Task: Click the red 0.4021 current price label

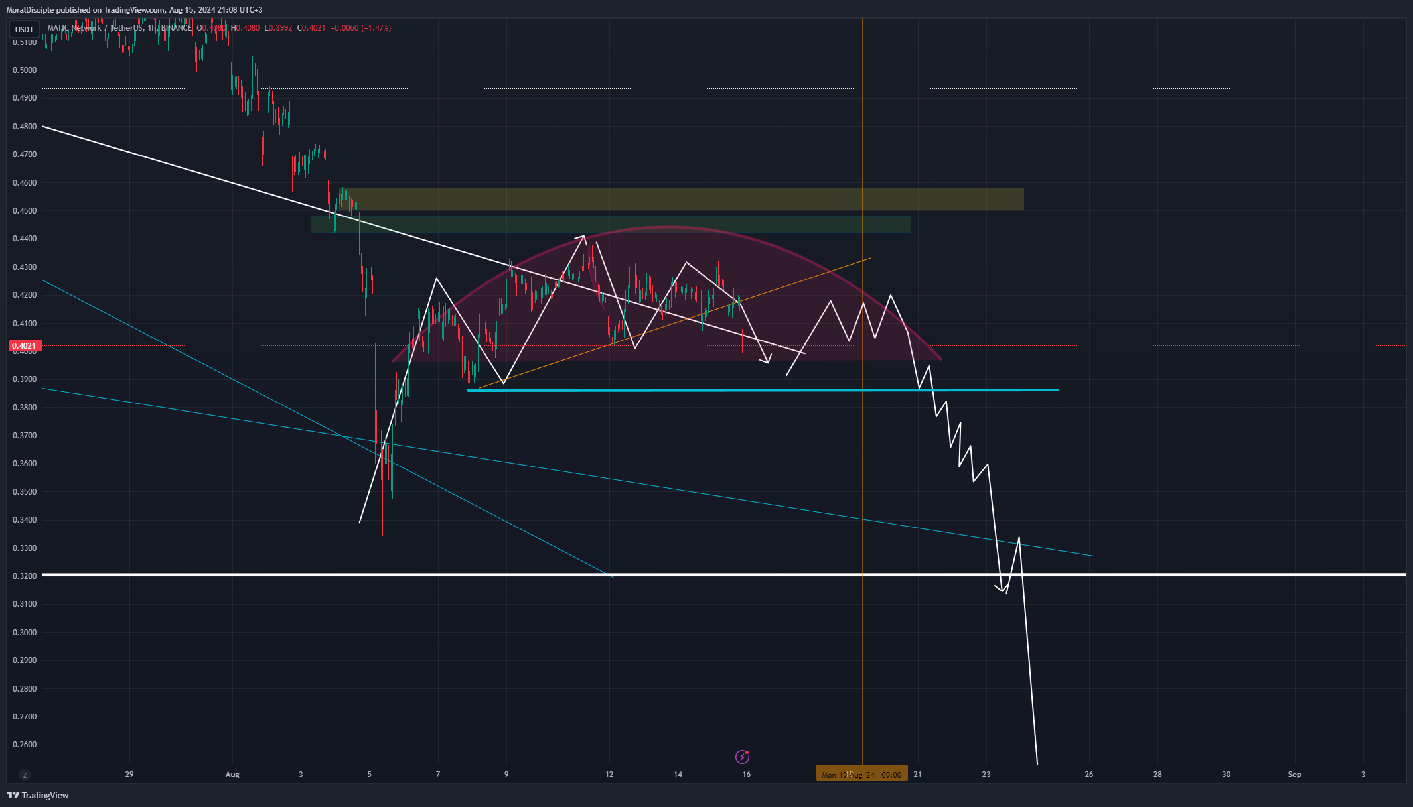Action: (25, 346)
